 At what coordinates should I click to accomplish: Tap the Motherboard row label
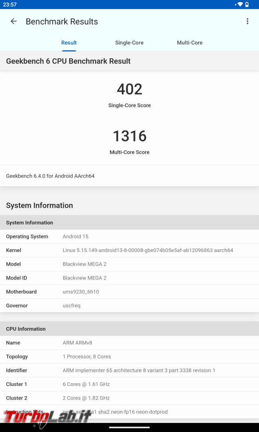coord(21,292)
